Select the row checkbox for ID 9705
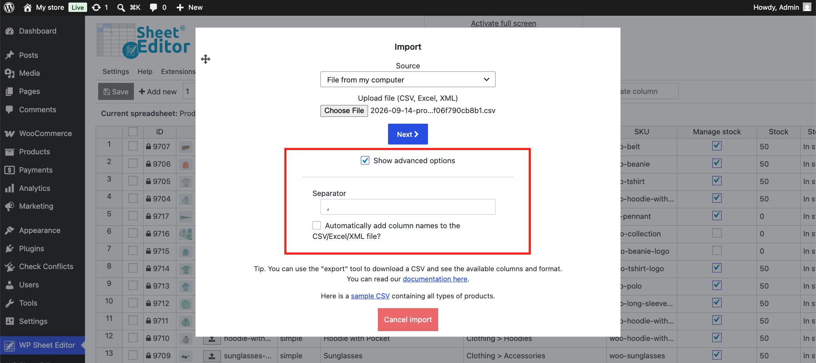Image resolution: width=816 pixels, height=363 pixels. click(133, 181)
